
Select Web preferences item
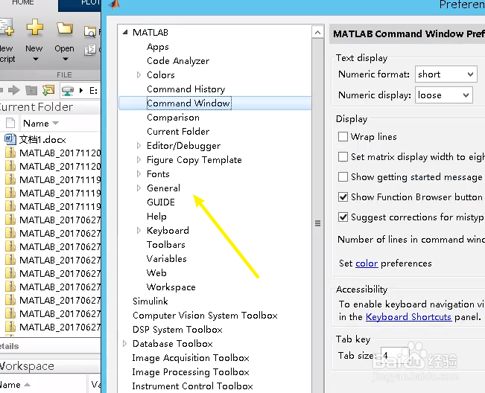[156, 273]
